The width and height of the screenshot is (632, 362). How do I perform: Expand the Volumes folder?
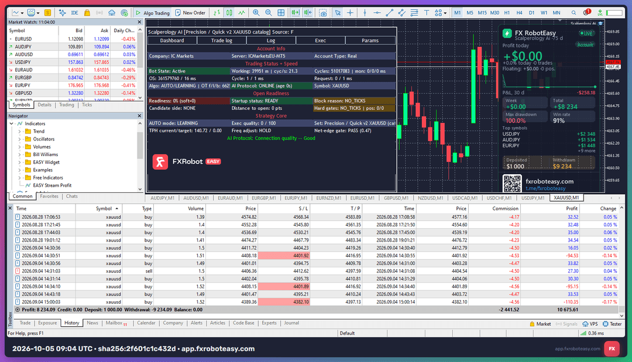coord(19,147)
